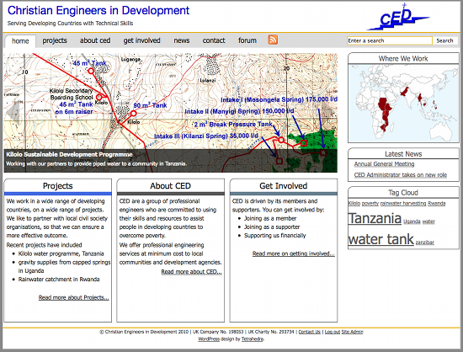Click 'Kilolo water programme, Tanzania' list item
Screen dimensions: 463x352
click(x=61, y=253)
